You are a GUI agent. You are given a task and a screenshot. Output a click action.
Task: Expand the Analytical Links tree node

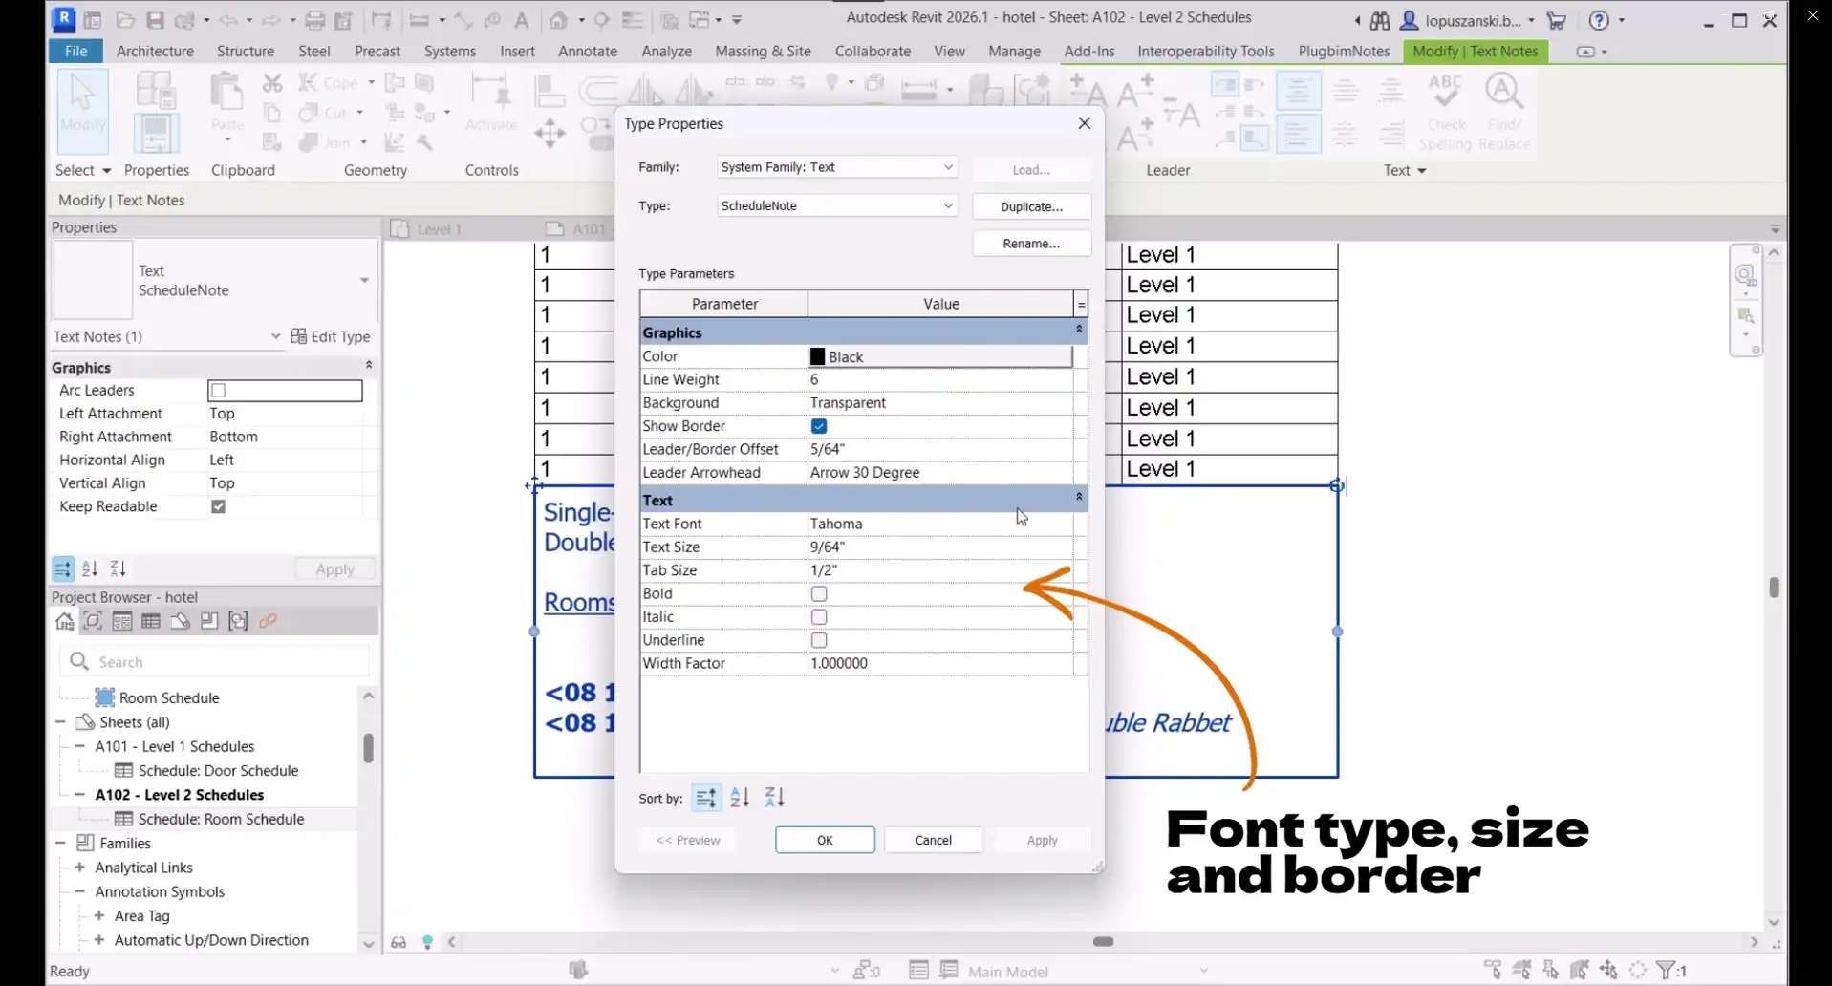80,868
